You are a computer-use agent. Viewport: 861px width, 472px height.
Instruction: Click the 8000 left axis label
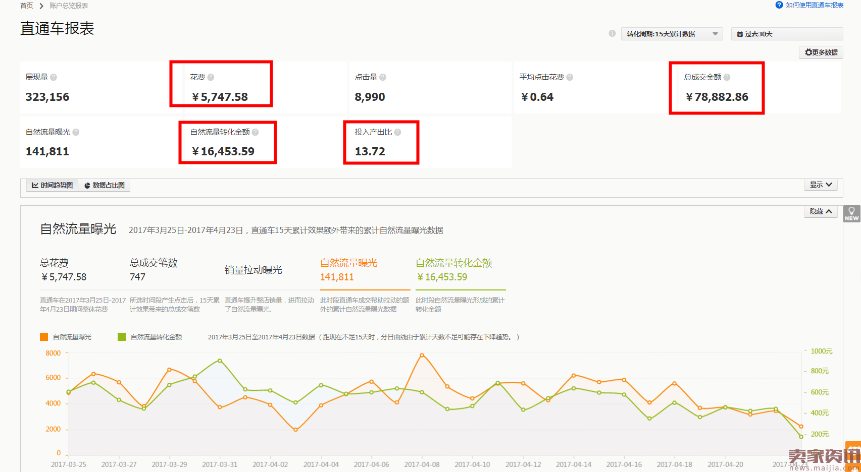pyautogui.click(x=53, y=353)
